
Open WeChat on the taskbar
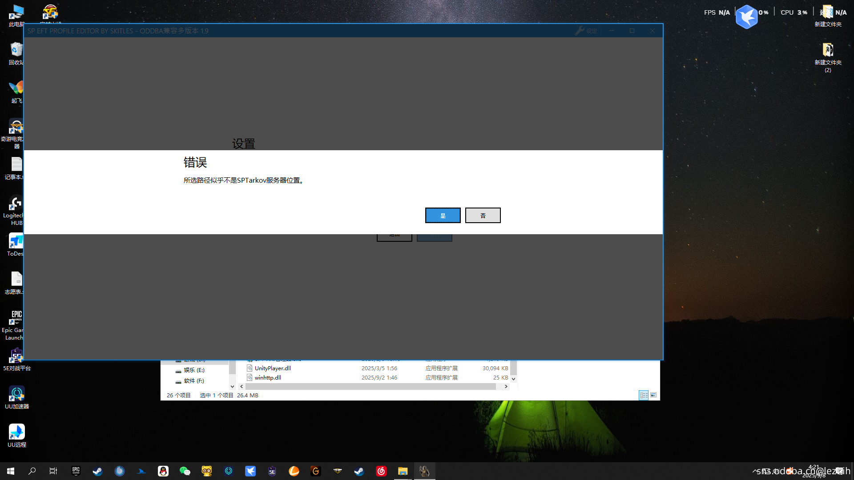(185, 471)
